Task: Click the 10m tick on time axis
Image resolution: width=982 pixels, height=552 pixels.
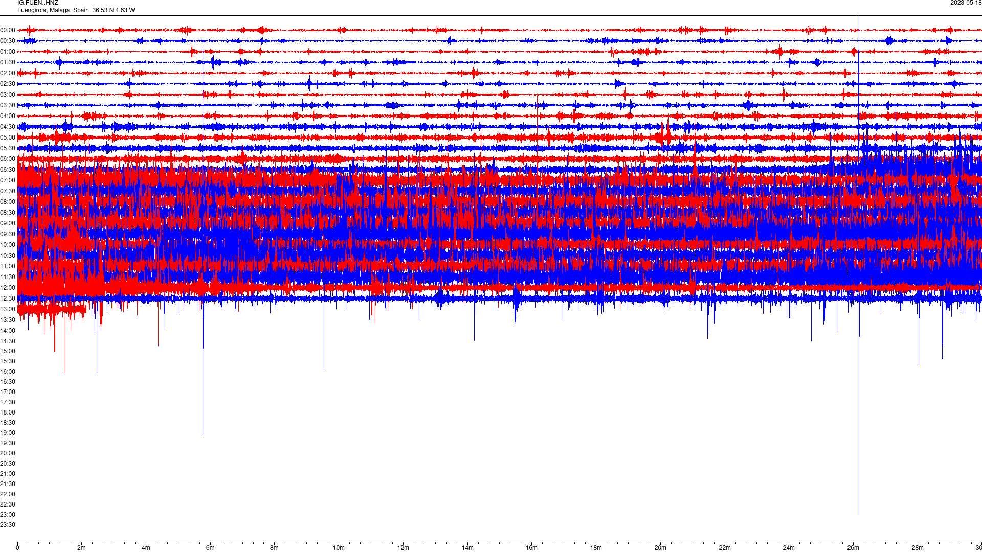Action: [339, 548]
